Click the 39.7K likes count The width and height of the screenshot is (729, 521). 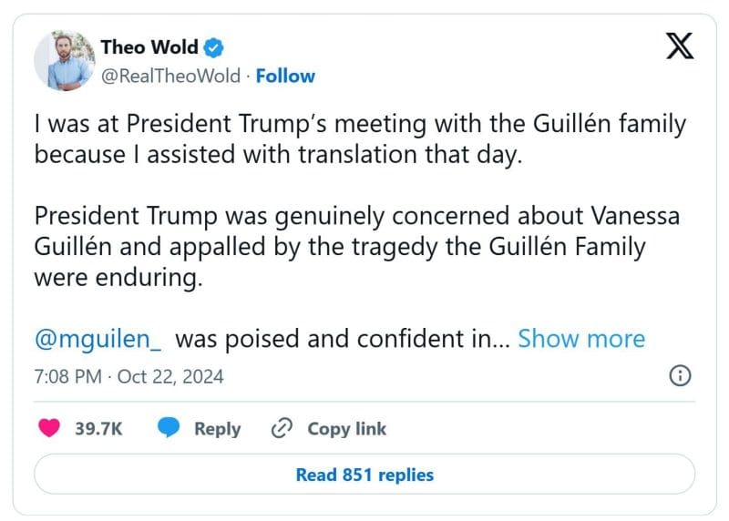click(x=98, y=428)
